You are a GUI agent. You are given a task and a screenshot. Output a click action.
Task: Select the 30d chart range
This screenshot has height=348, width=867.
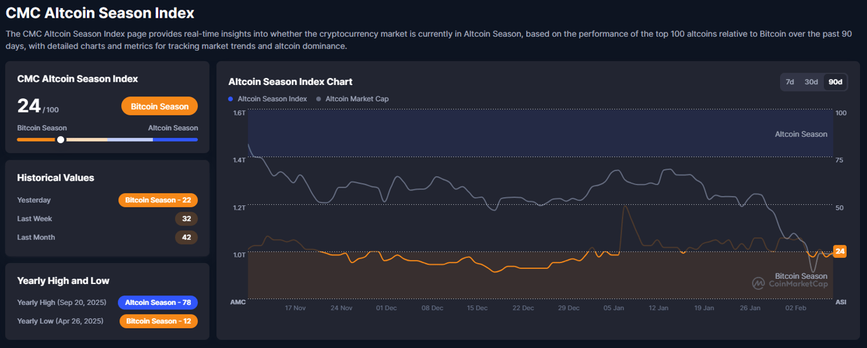pos(811,82)
